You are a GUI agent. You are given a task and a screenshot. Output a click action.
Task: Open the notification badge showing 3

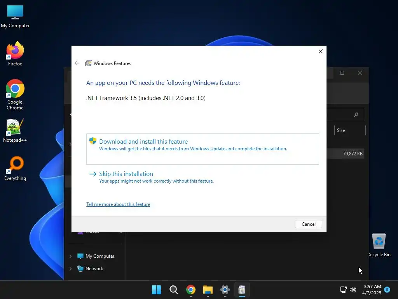[387, 290]
